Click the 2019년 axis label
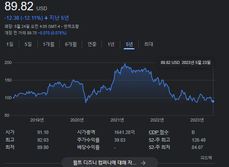Image resolution: width=229 pixels, height=167 pixels. (37, 120)
